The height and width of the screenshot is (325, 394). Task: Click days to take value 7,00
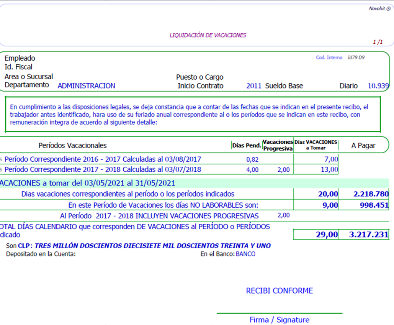click(x=331, y=159)
